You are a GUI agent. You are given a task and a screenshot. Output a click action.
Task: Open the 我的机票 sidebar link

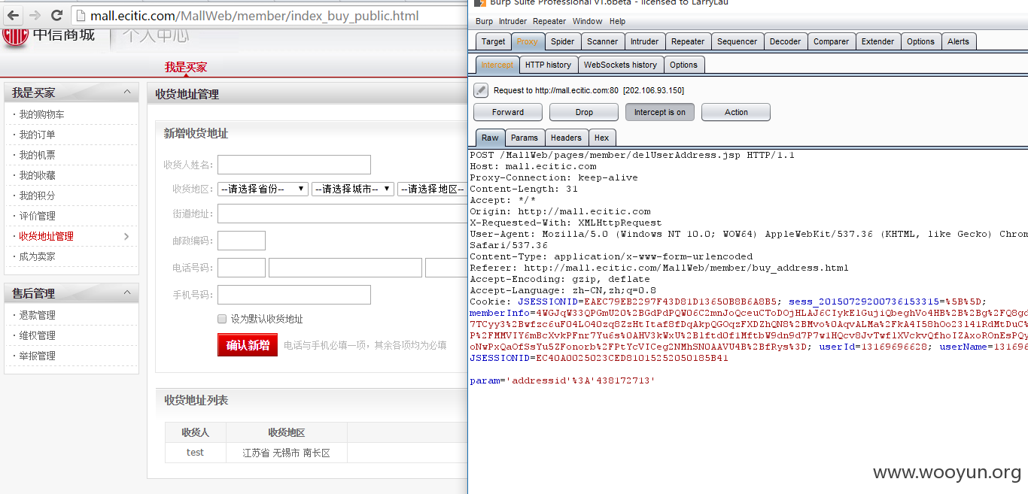pyautogui.click(x=37, y=155)
